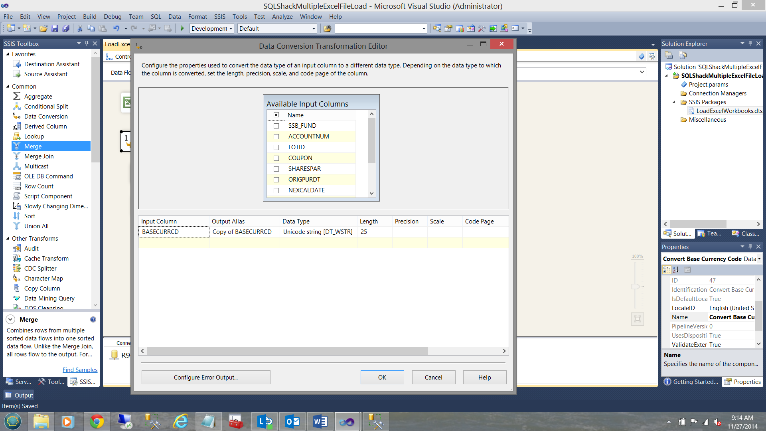Click the Lookup transform icon
This screenshot has width=766, height=431.
point(17,136)
